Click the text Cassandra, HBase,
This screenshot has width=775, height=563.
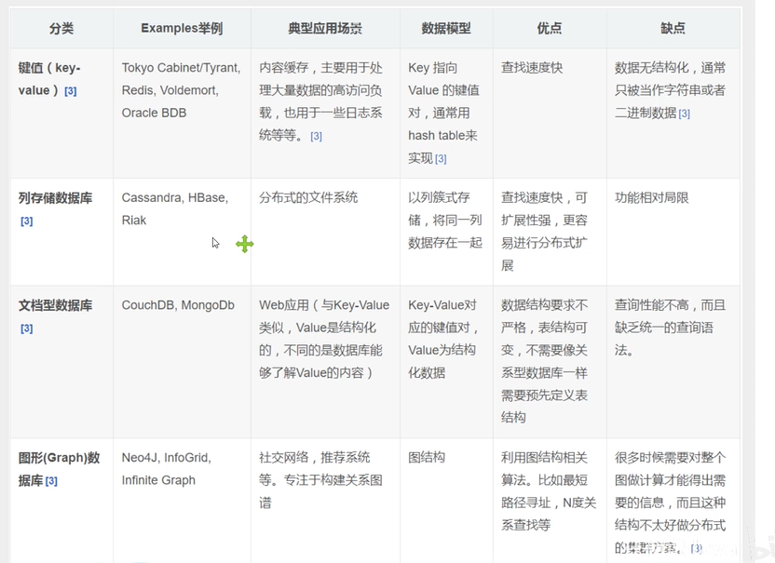pos(175,198)
